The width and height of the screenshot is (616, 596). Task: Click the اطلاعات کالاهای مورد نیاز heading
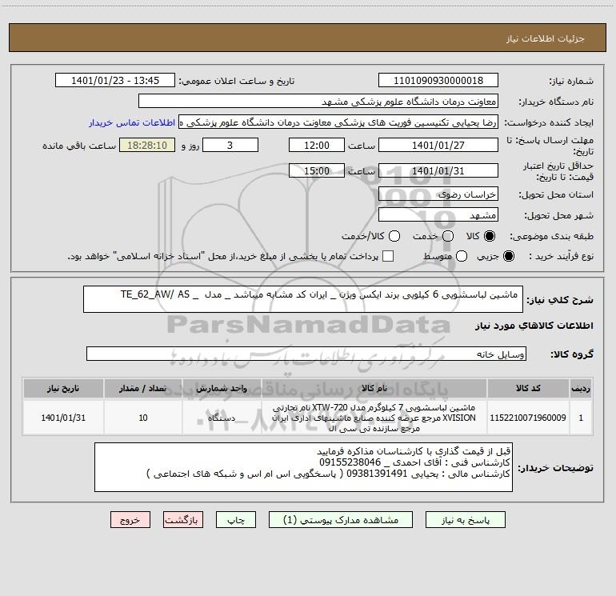tap(534, 326)
